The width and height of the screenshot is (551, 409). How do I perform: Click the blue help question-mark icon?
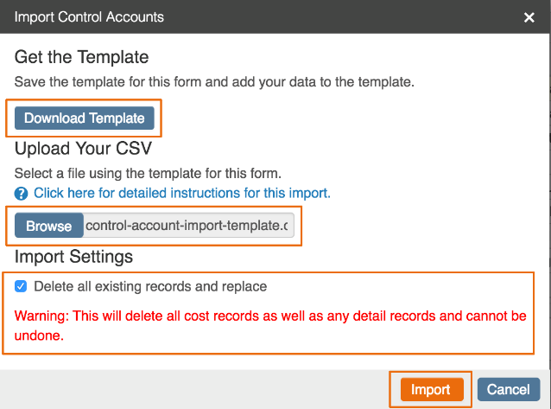pyautogui.click(x=22, y=193)
